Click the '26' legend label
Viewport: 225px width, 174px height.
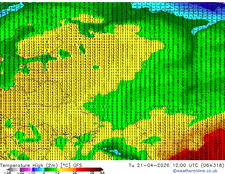(75, 173)
